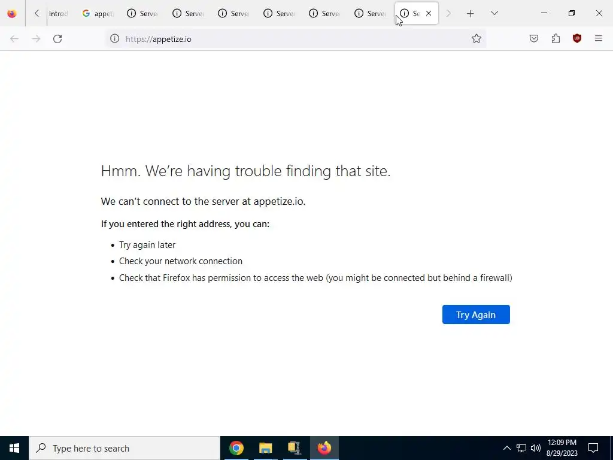
Task: Show site information icon in address bar
Action: tap(114, 38)
